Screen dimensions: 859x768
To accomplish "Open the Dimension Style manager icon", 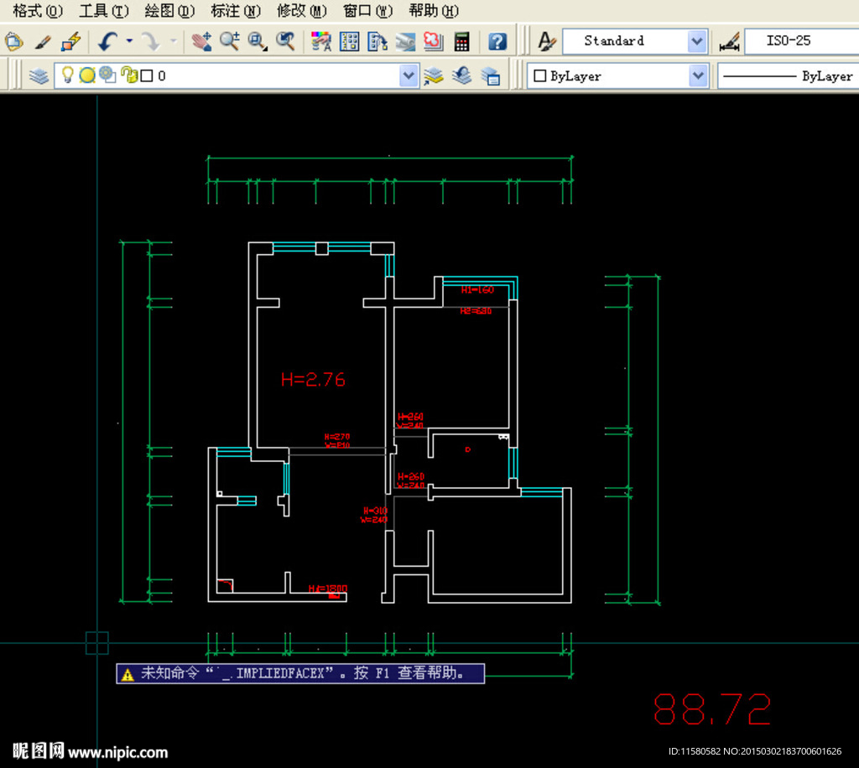I will pyautogui.click(x=729, y=41).
